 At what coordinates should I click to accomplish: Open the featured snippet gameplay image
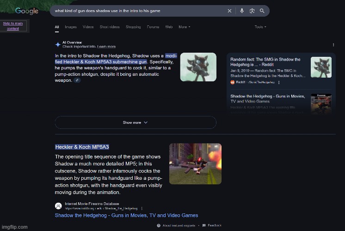coord(195,164)
